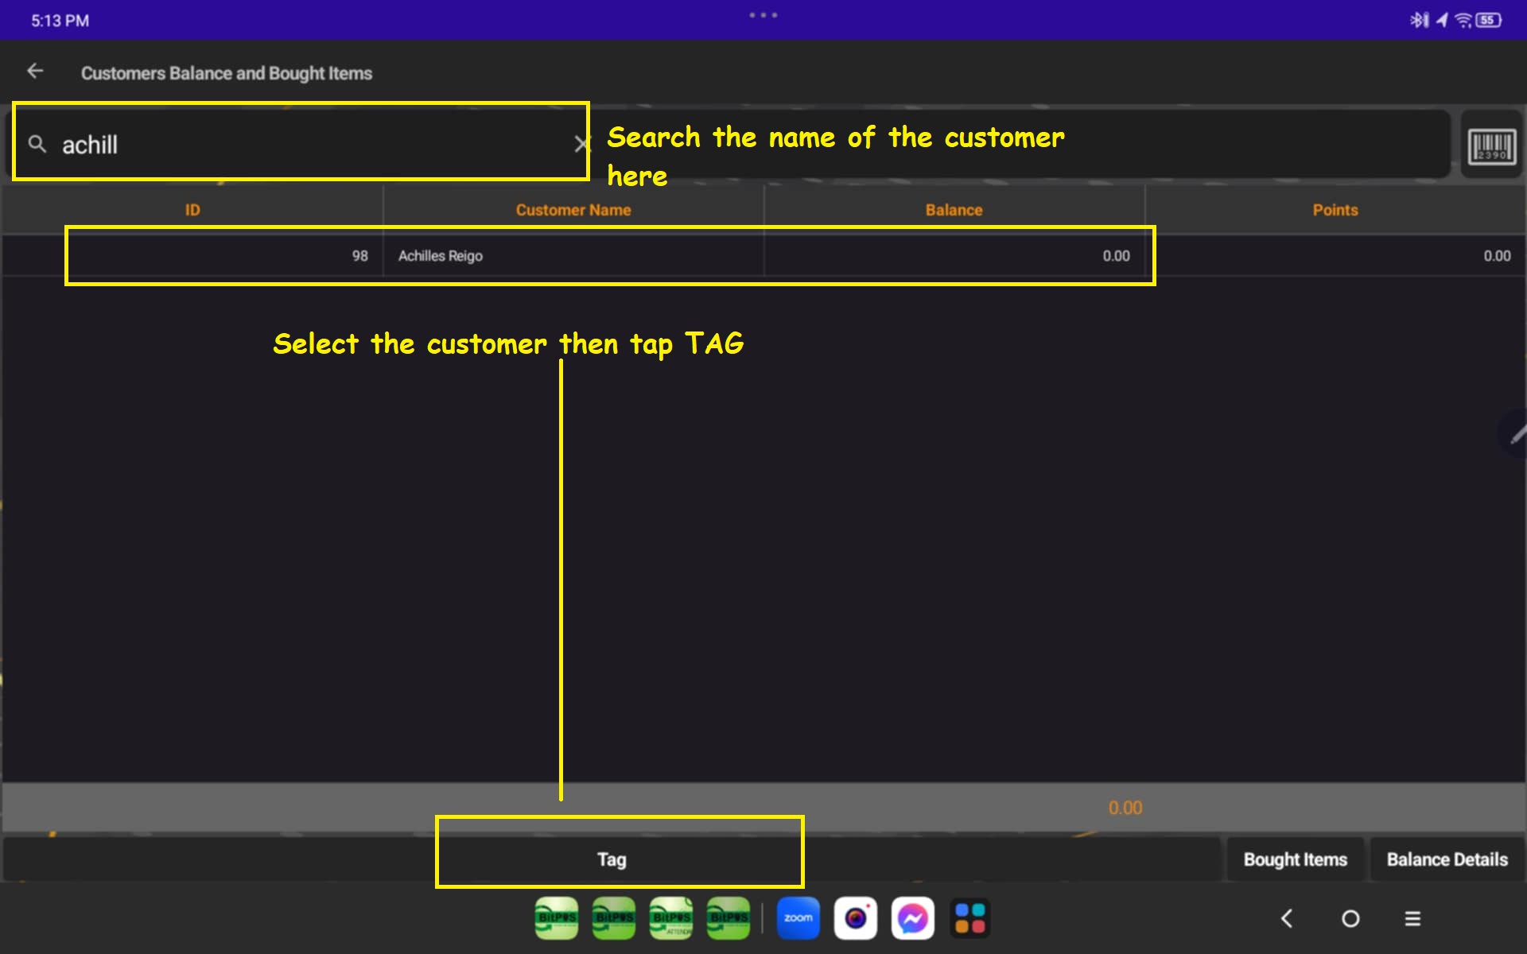Screen dimensions: 1527x954
Task: Open the fourth BitPOS dock icon
Action: click(x=729, y=918)
